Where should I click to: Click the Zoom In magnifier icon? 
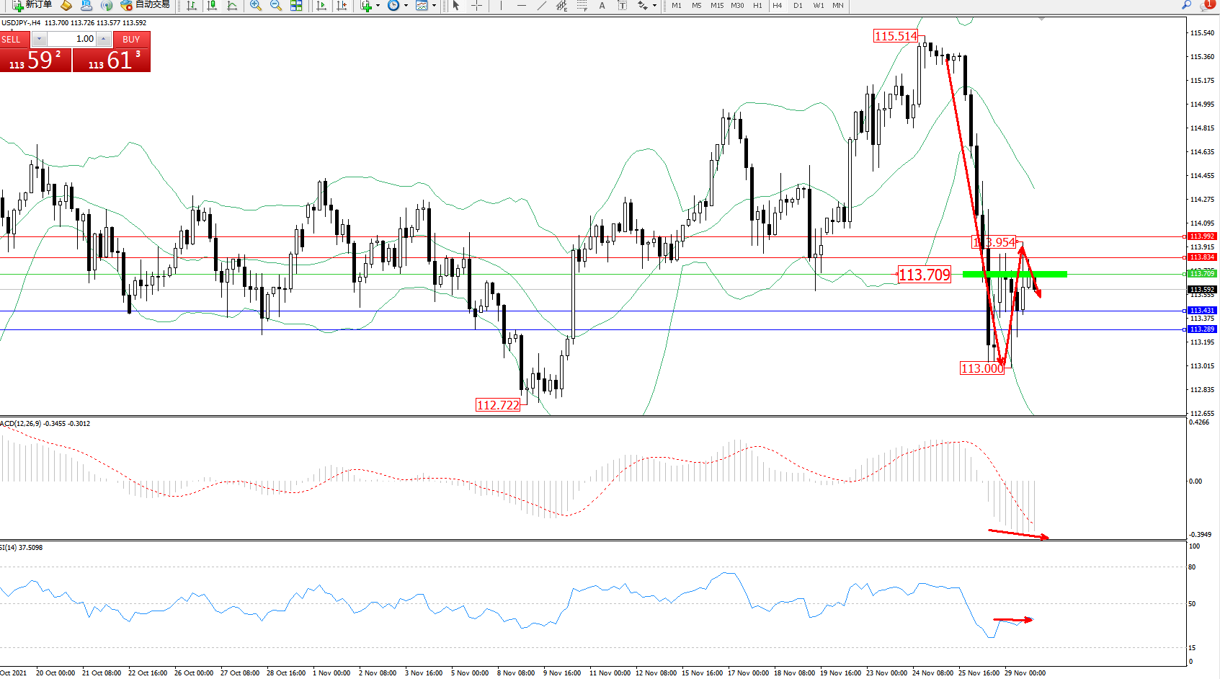(x=256, y=6)
